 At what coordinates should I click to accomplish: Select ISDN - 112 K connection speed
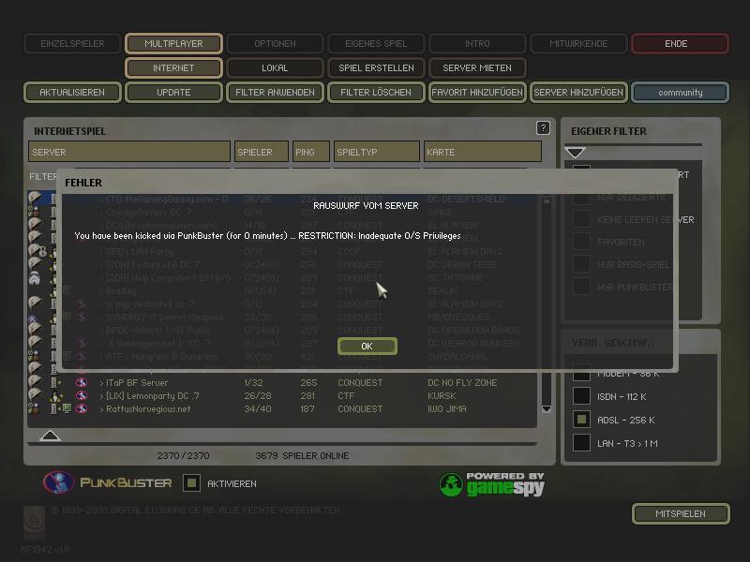[581, 396]
